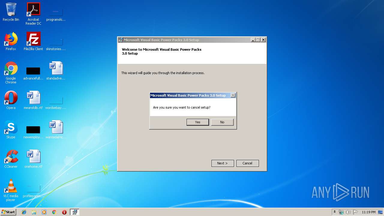Select the Opera desktop shortcut
This screenshot has height=216, width=384.
(11, 100)
